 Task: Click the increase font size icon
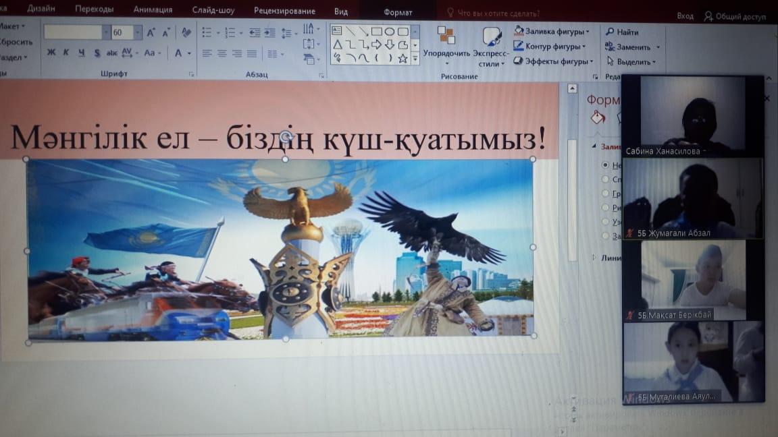[x=151, y=32]
